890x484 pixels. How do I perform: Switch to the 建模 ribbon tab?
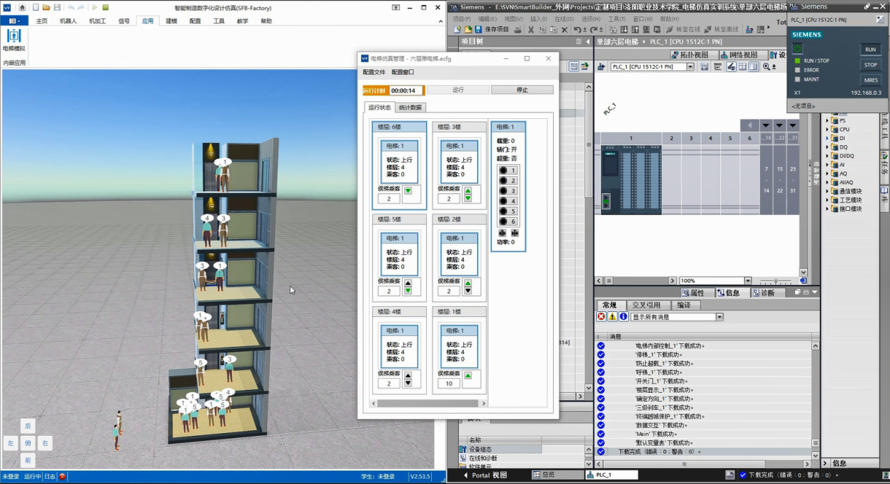pos(171,21)
